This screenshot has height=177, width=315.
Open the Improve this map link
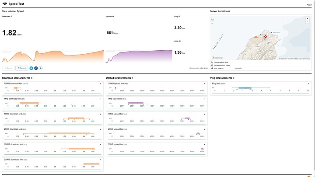click(304, 59)
